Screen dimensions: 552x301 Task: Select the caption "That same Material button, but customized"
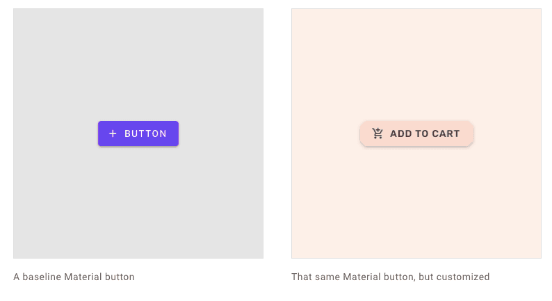point(391,277)
